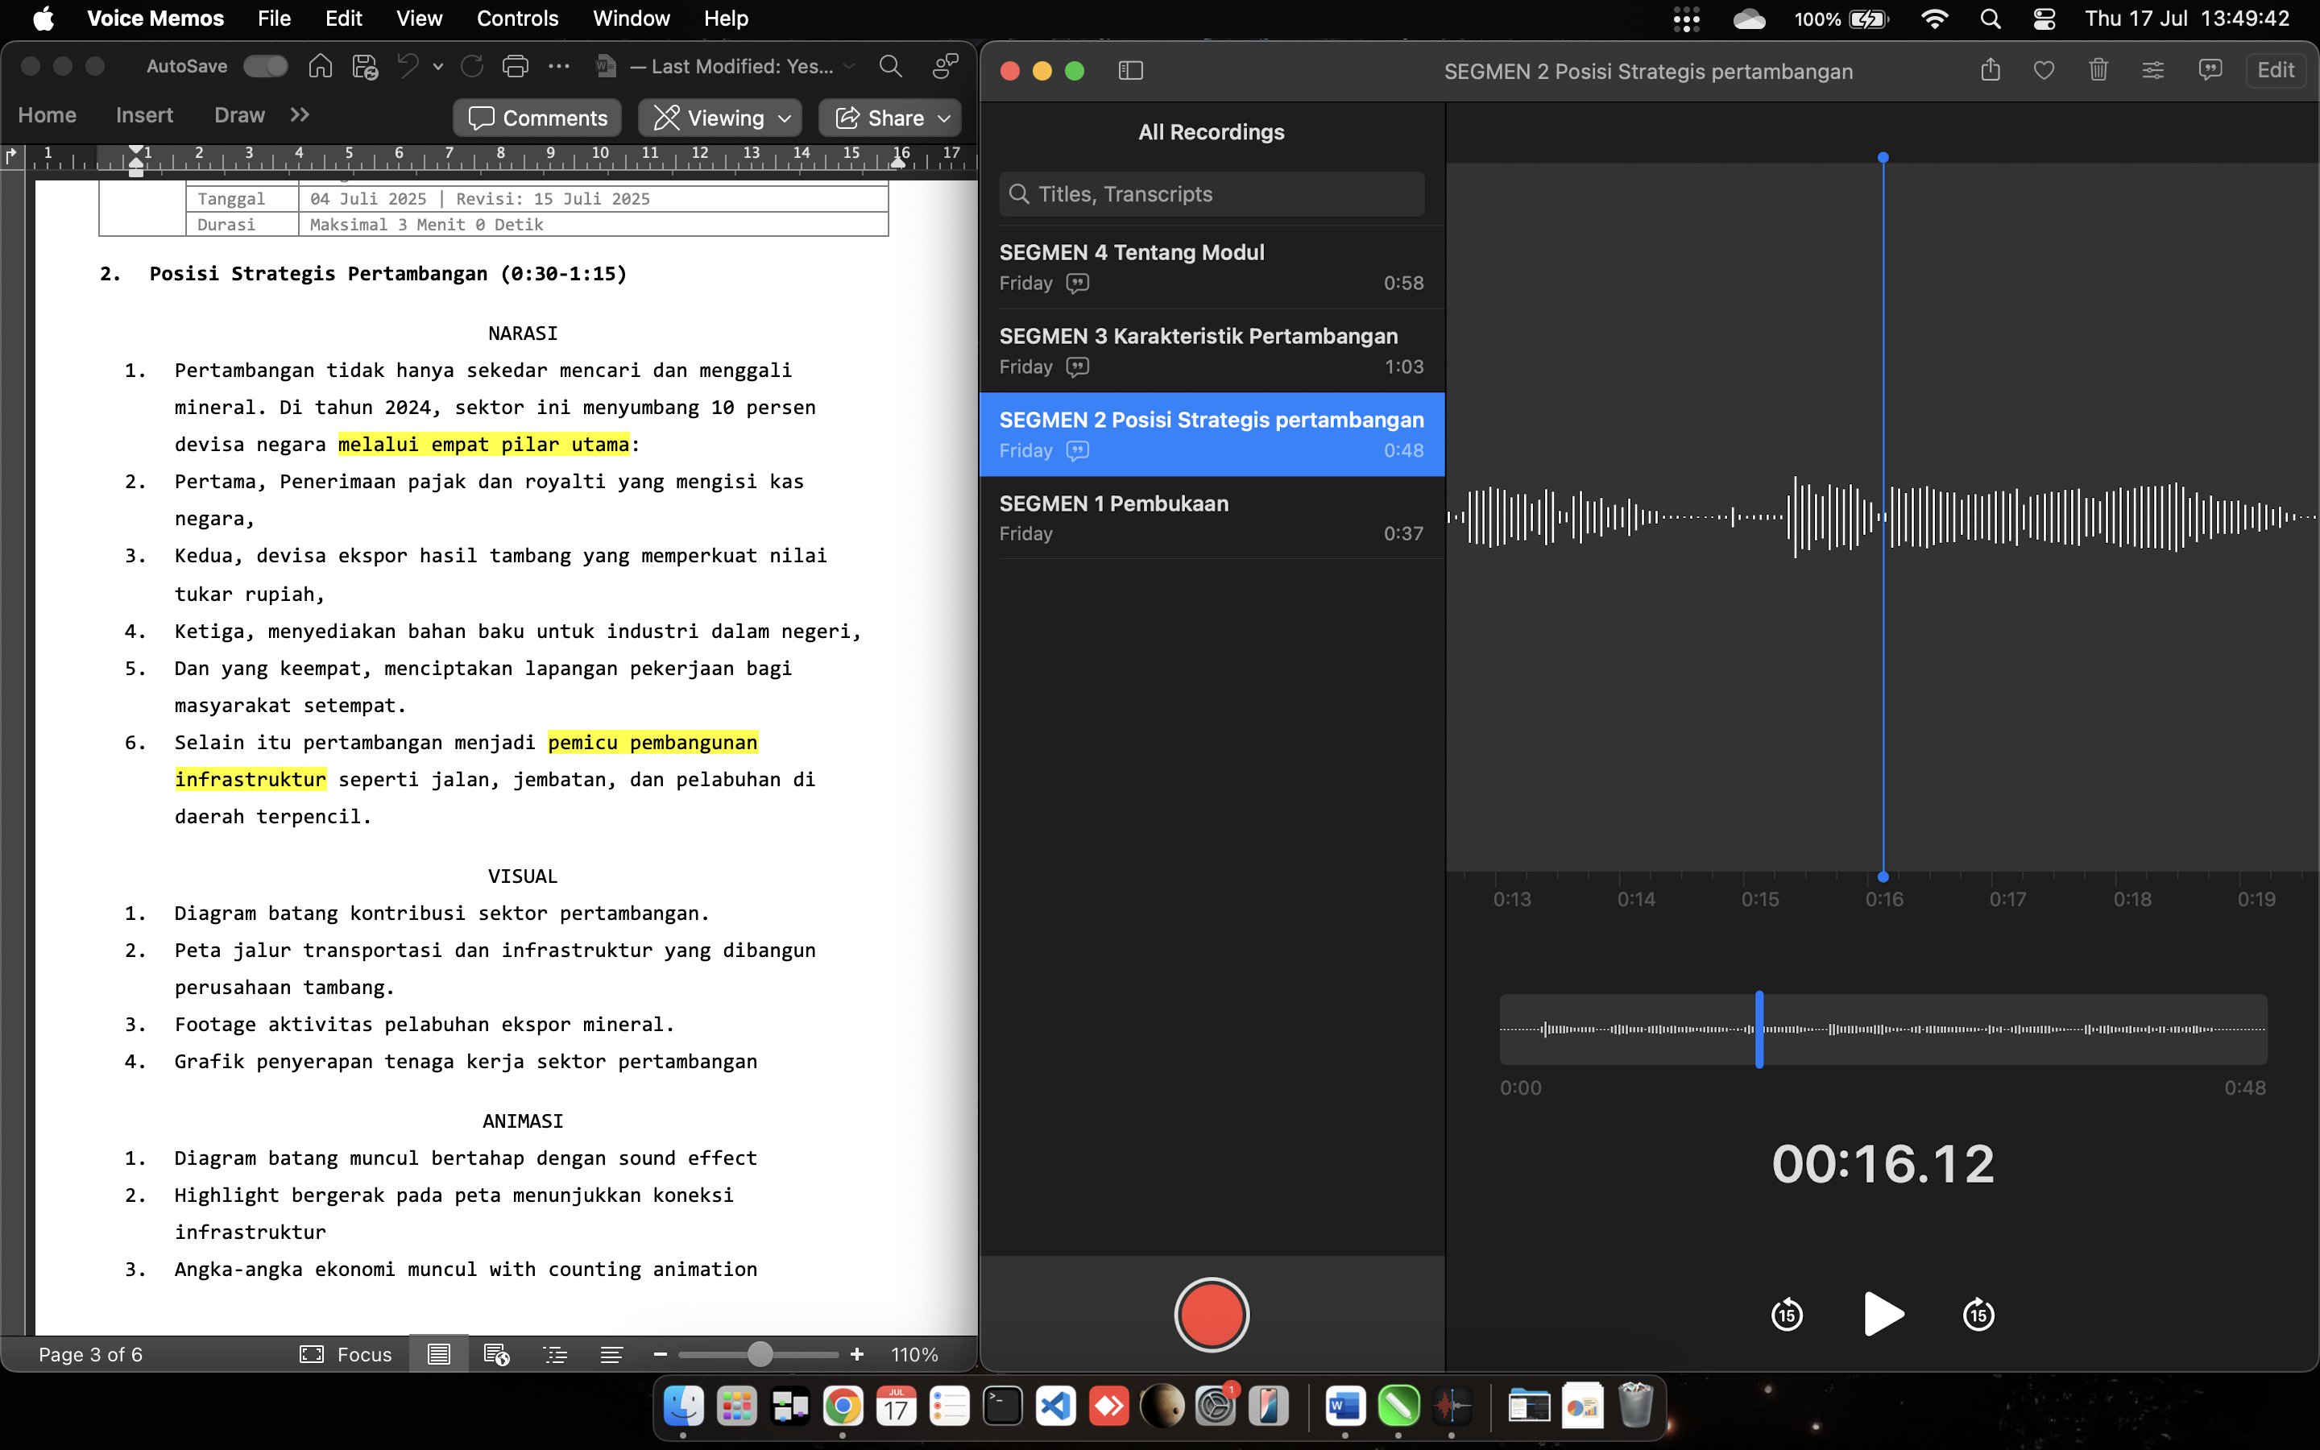This screenshot has height=1450, width=2320.
Task: Open the Comments button in Word
Action: click(536, 118)
